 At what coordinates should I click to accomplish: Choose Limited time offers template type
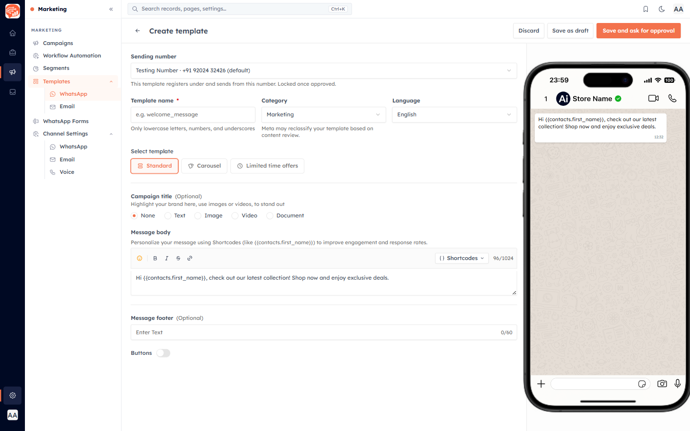click(x=267, y=166)
